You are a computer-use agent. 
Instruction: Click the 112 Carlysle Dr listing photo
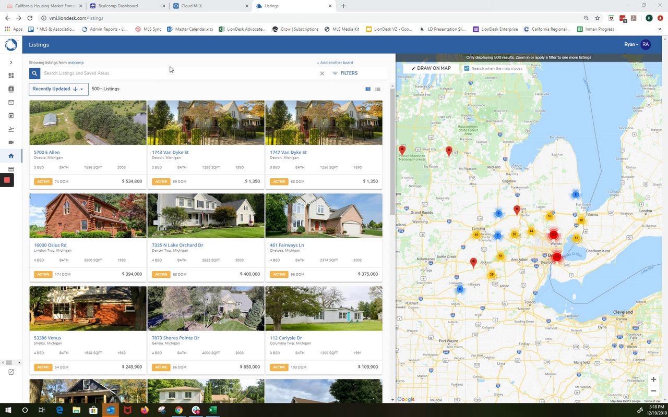pos(324,309)
